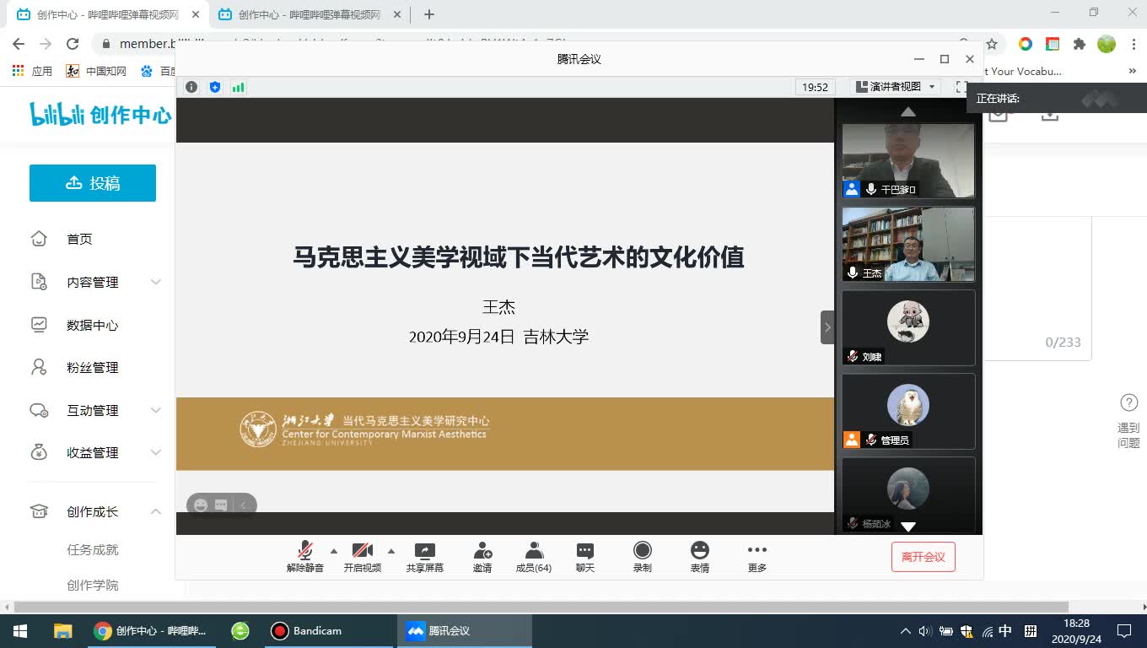Viewport: 1147px width, 648px height.
Task: Open 创作学院 submenu item
Action: click(93, 585)
